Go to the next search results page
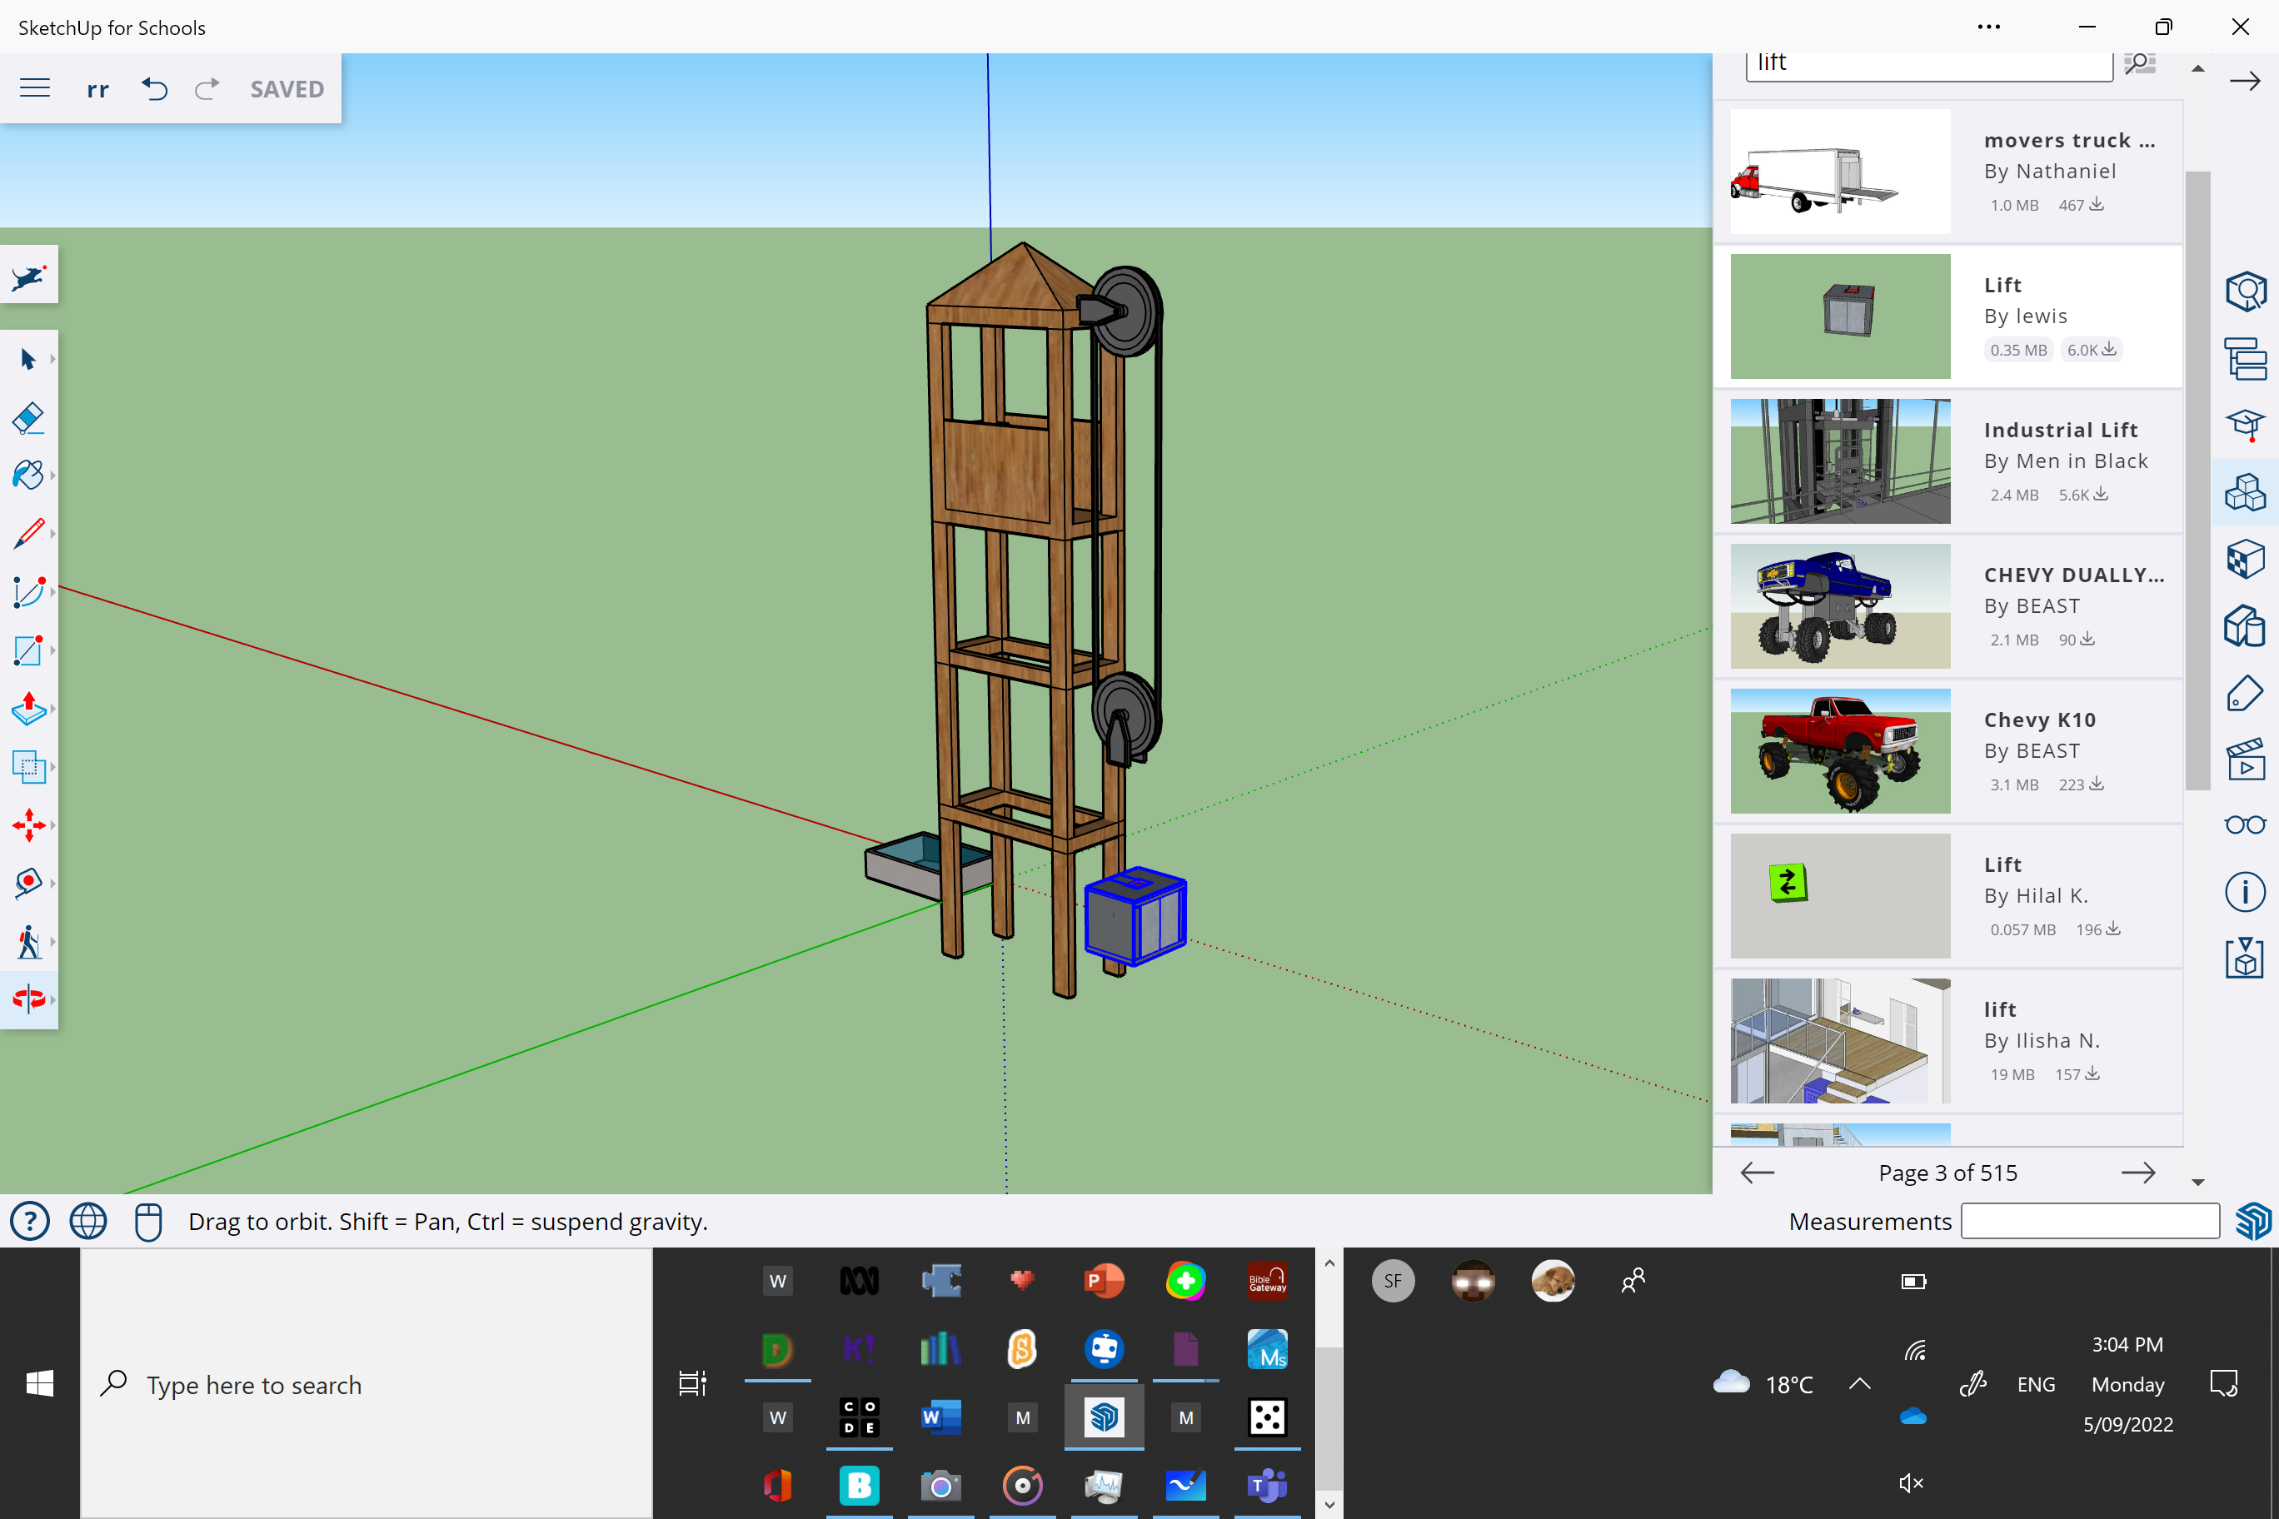This screenshot has height=1519, width=2279. [x=2138, y=1173]
